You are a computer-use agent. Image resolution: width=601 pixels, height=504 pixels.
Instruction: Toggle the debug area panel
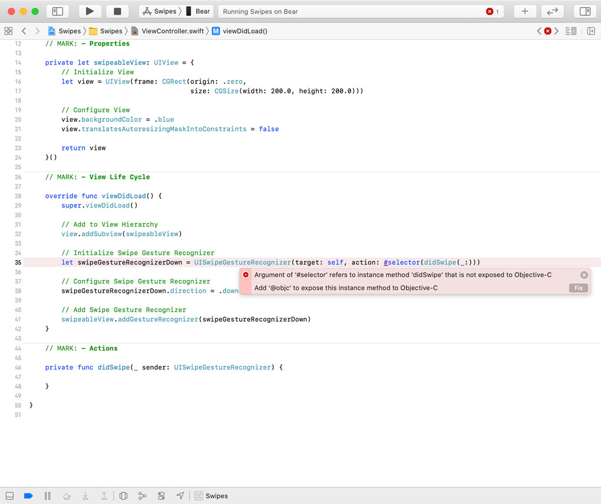pos(9,496)
